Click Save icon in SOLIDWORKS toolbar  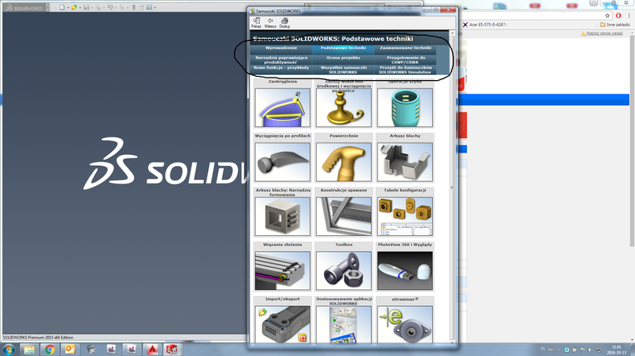click(x=86, y=8)
